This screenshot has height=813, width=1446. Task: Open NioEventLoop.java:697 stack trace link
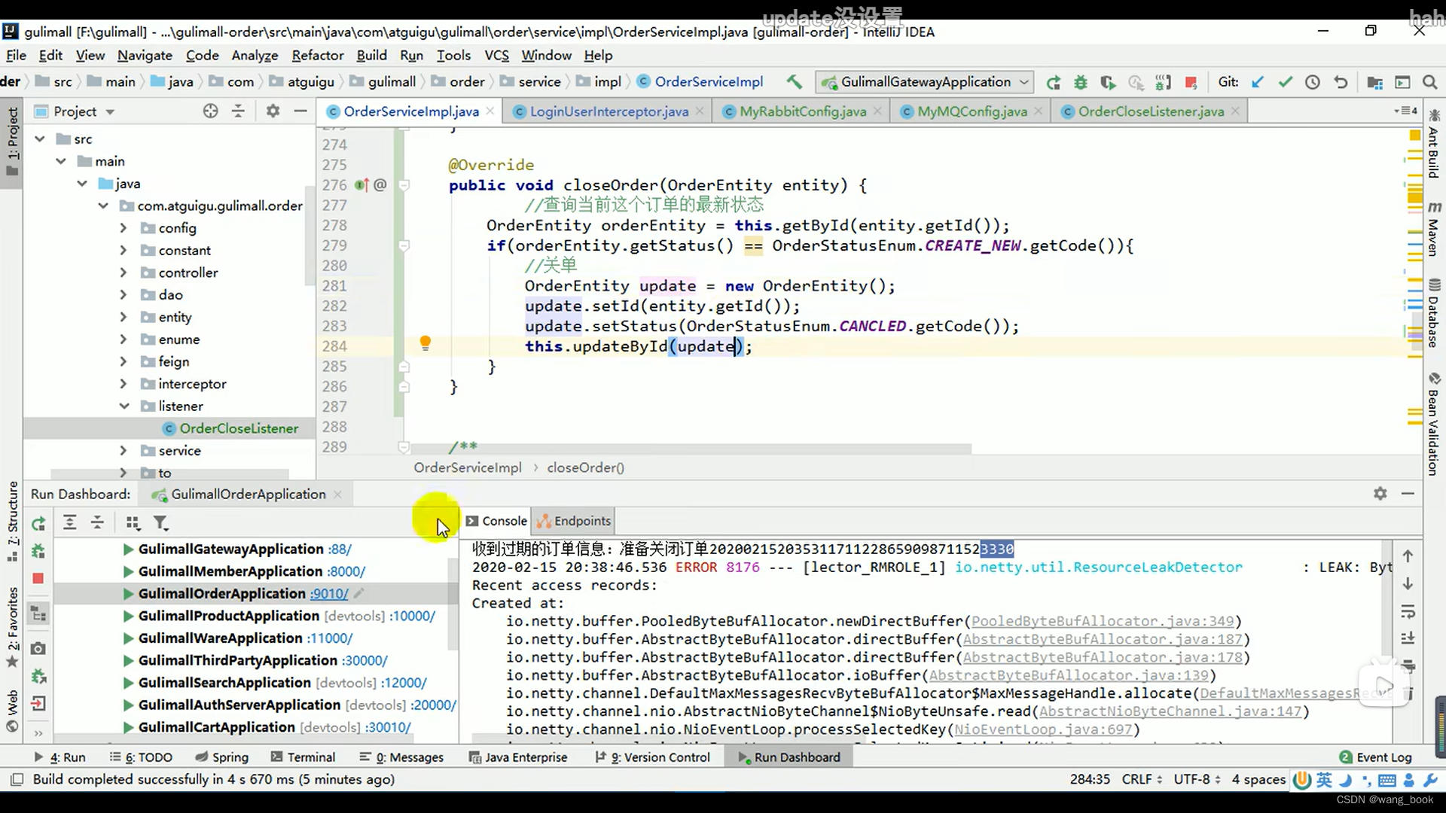(1043, 729)
